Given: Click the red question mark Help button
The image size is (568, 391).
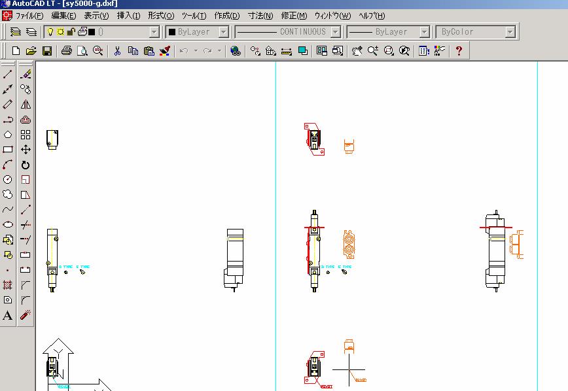Looking at the screenshot, I should (459, 50).
